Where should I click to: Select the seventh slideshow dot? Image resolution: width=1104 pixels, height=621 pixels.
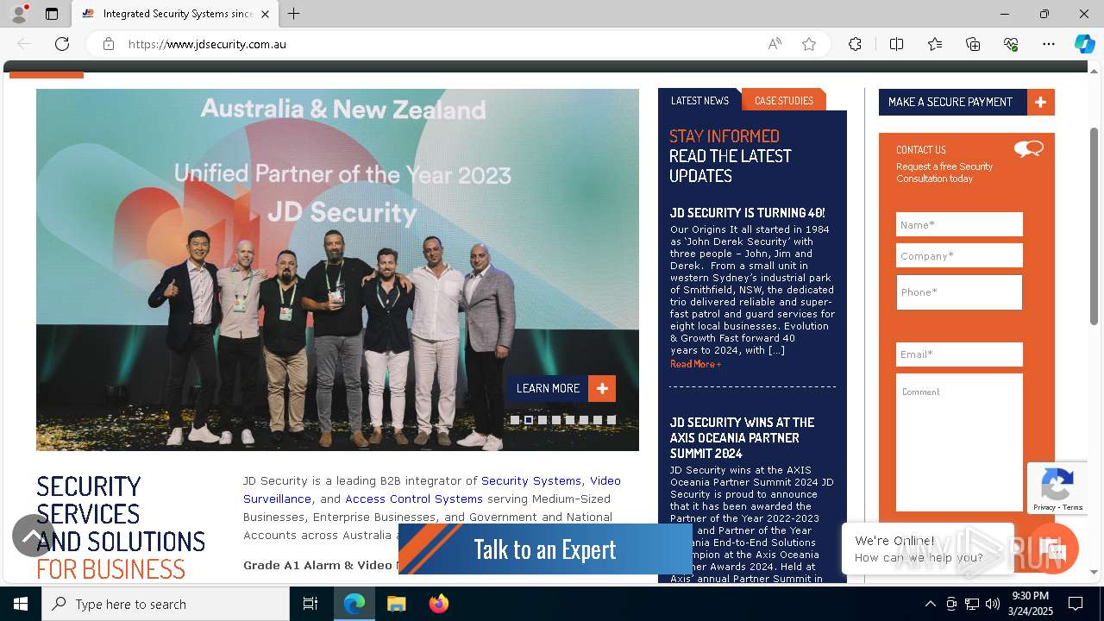pos(598,420)
